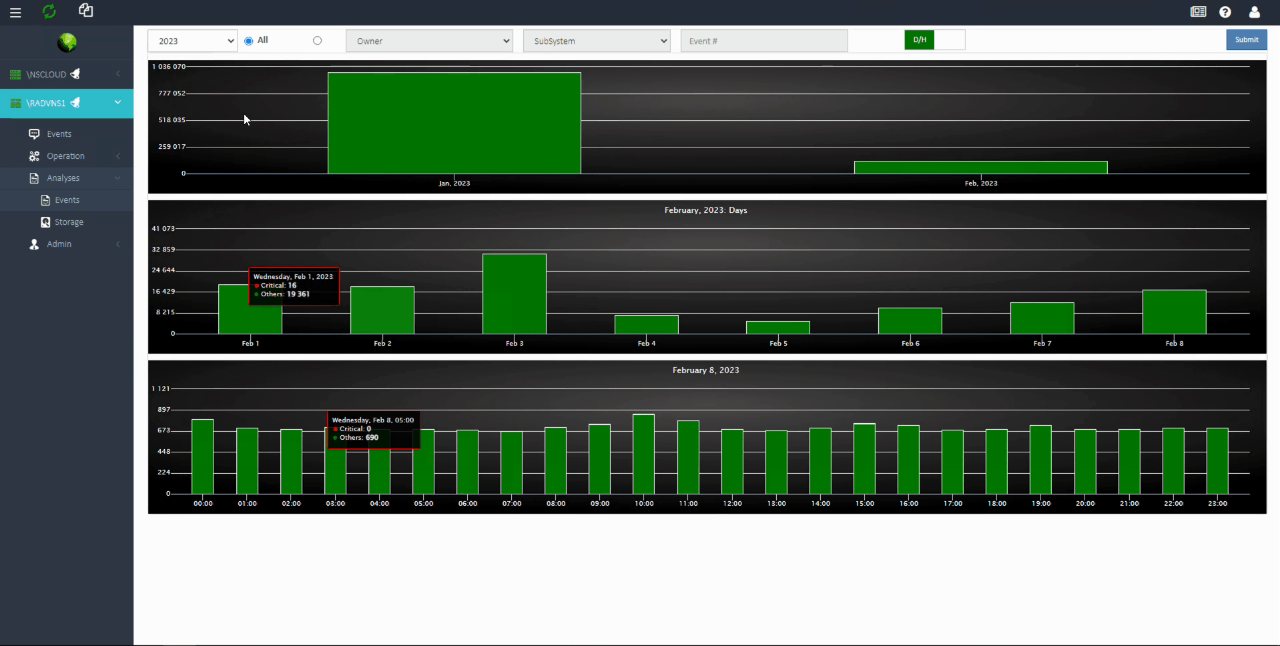Click the 12:00 bar in hourly chart

coord(733,462)
